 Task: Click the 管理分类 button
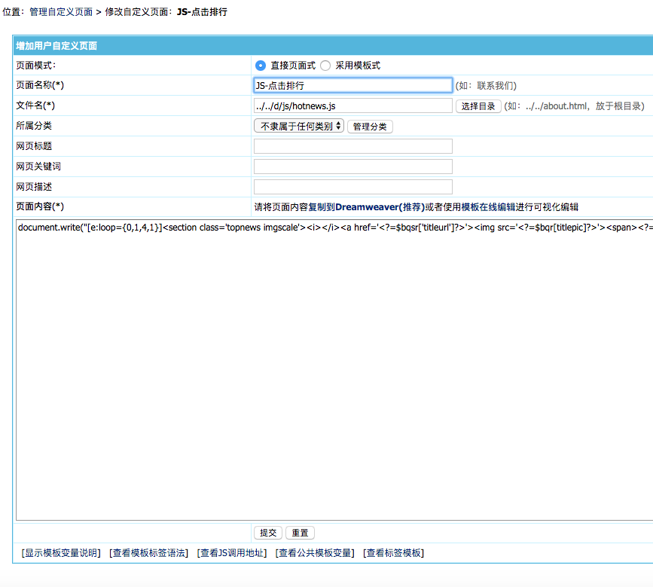pos(370,127)
